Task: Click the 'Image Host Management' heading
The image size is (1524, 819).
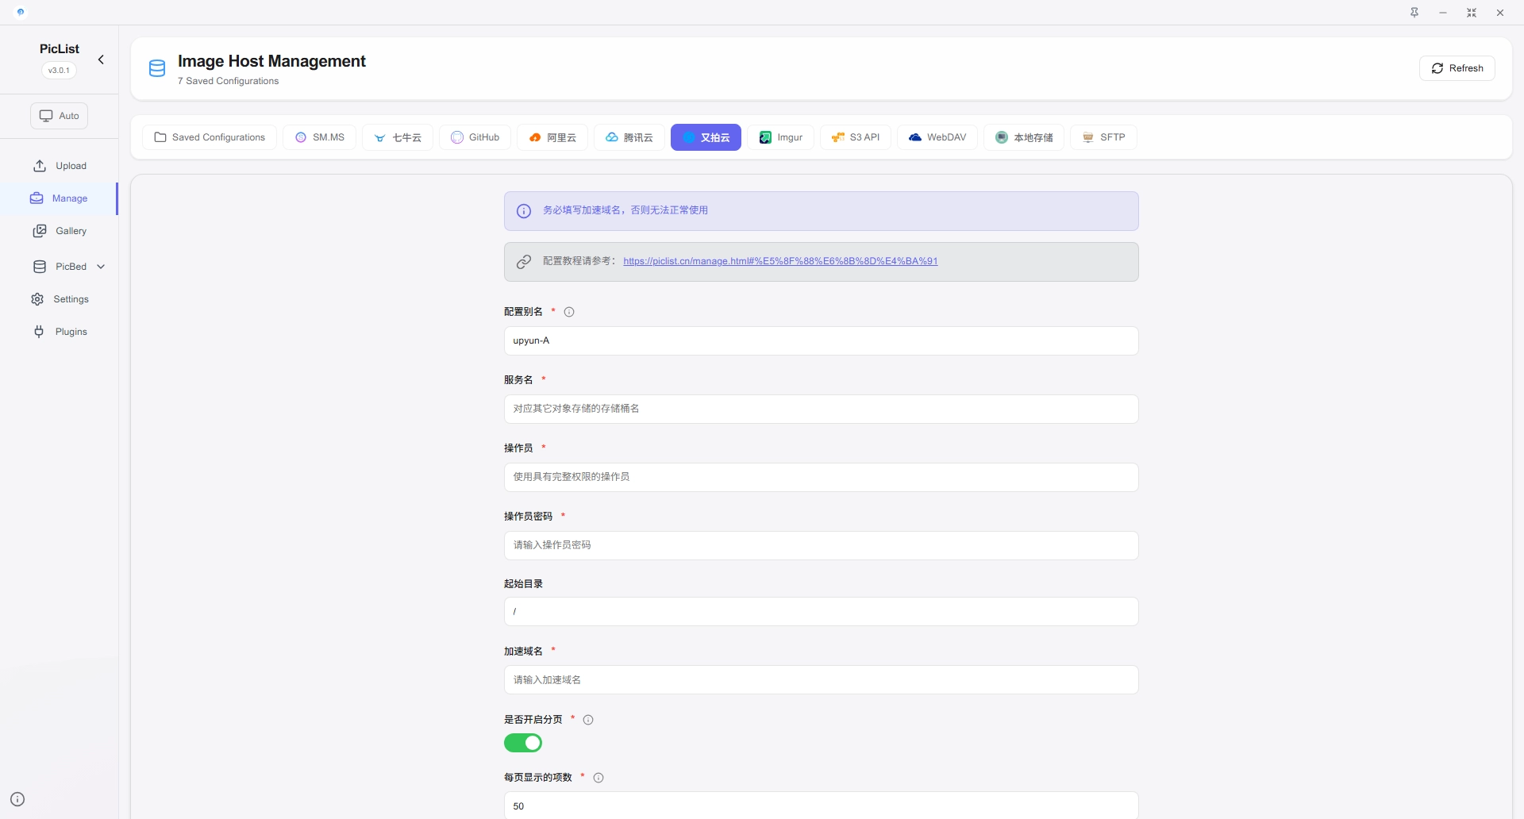Action: pyautogui.click(x=271, y=61)
